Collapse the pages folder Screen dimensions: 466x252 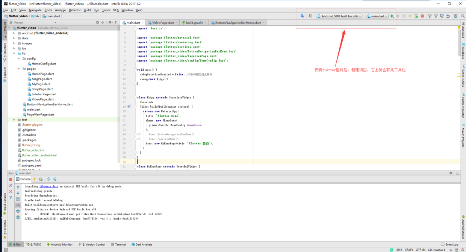coord(19,69)
